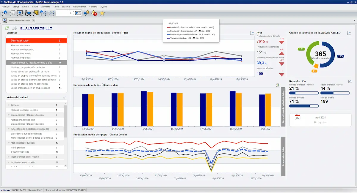Click chart icon next to Gráfico de animales
Viewport: 357px width, 193px height.
point(349,33)
